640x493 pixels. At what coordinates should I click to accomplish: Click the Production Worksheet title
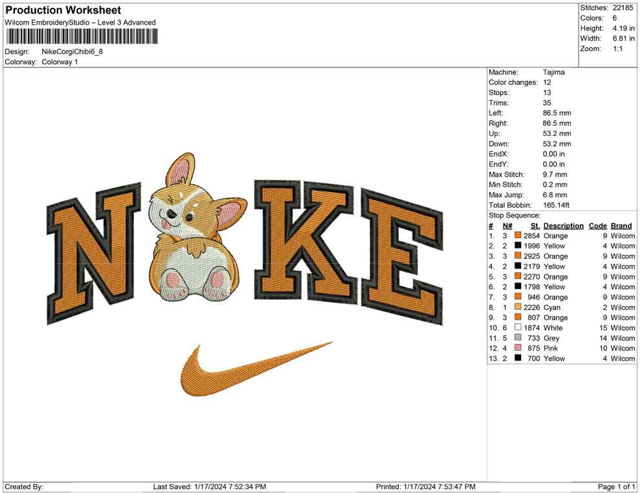click(x=63, y=10)
